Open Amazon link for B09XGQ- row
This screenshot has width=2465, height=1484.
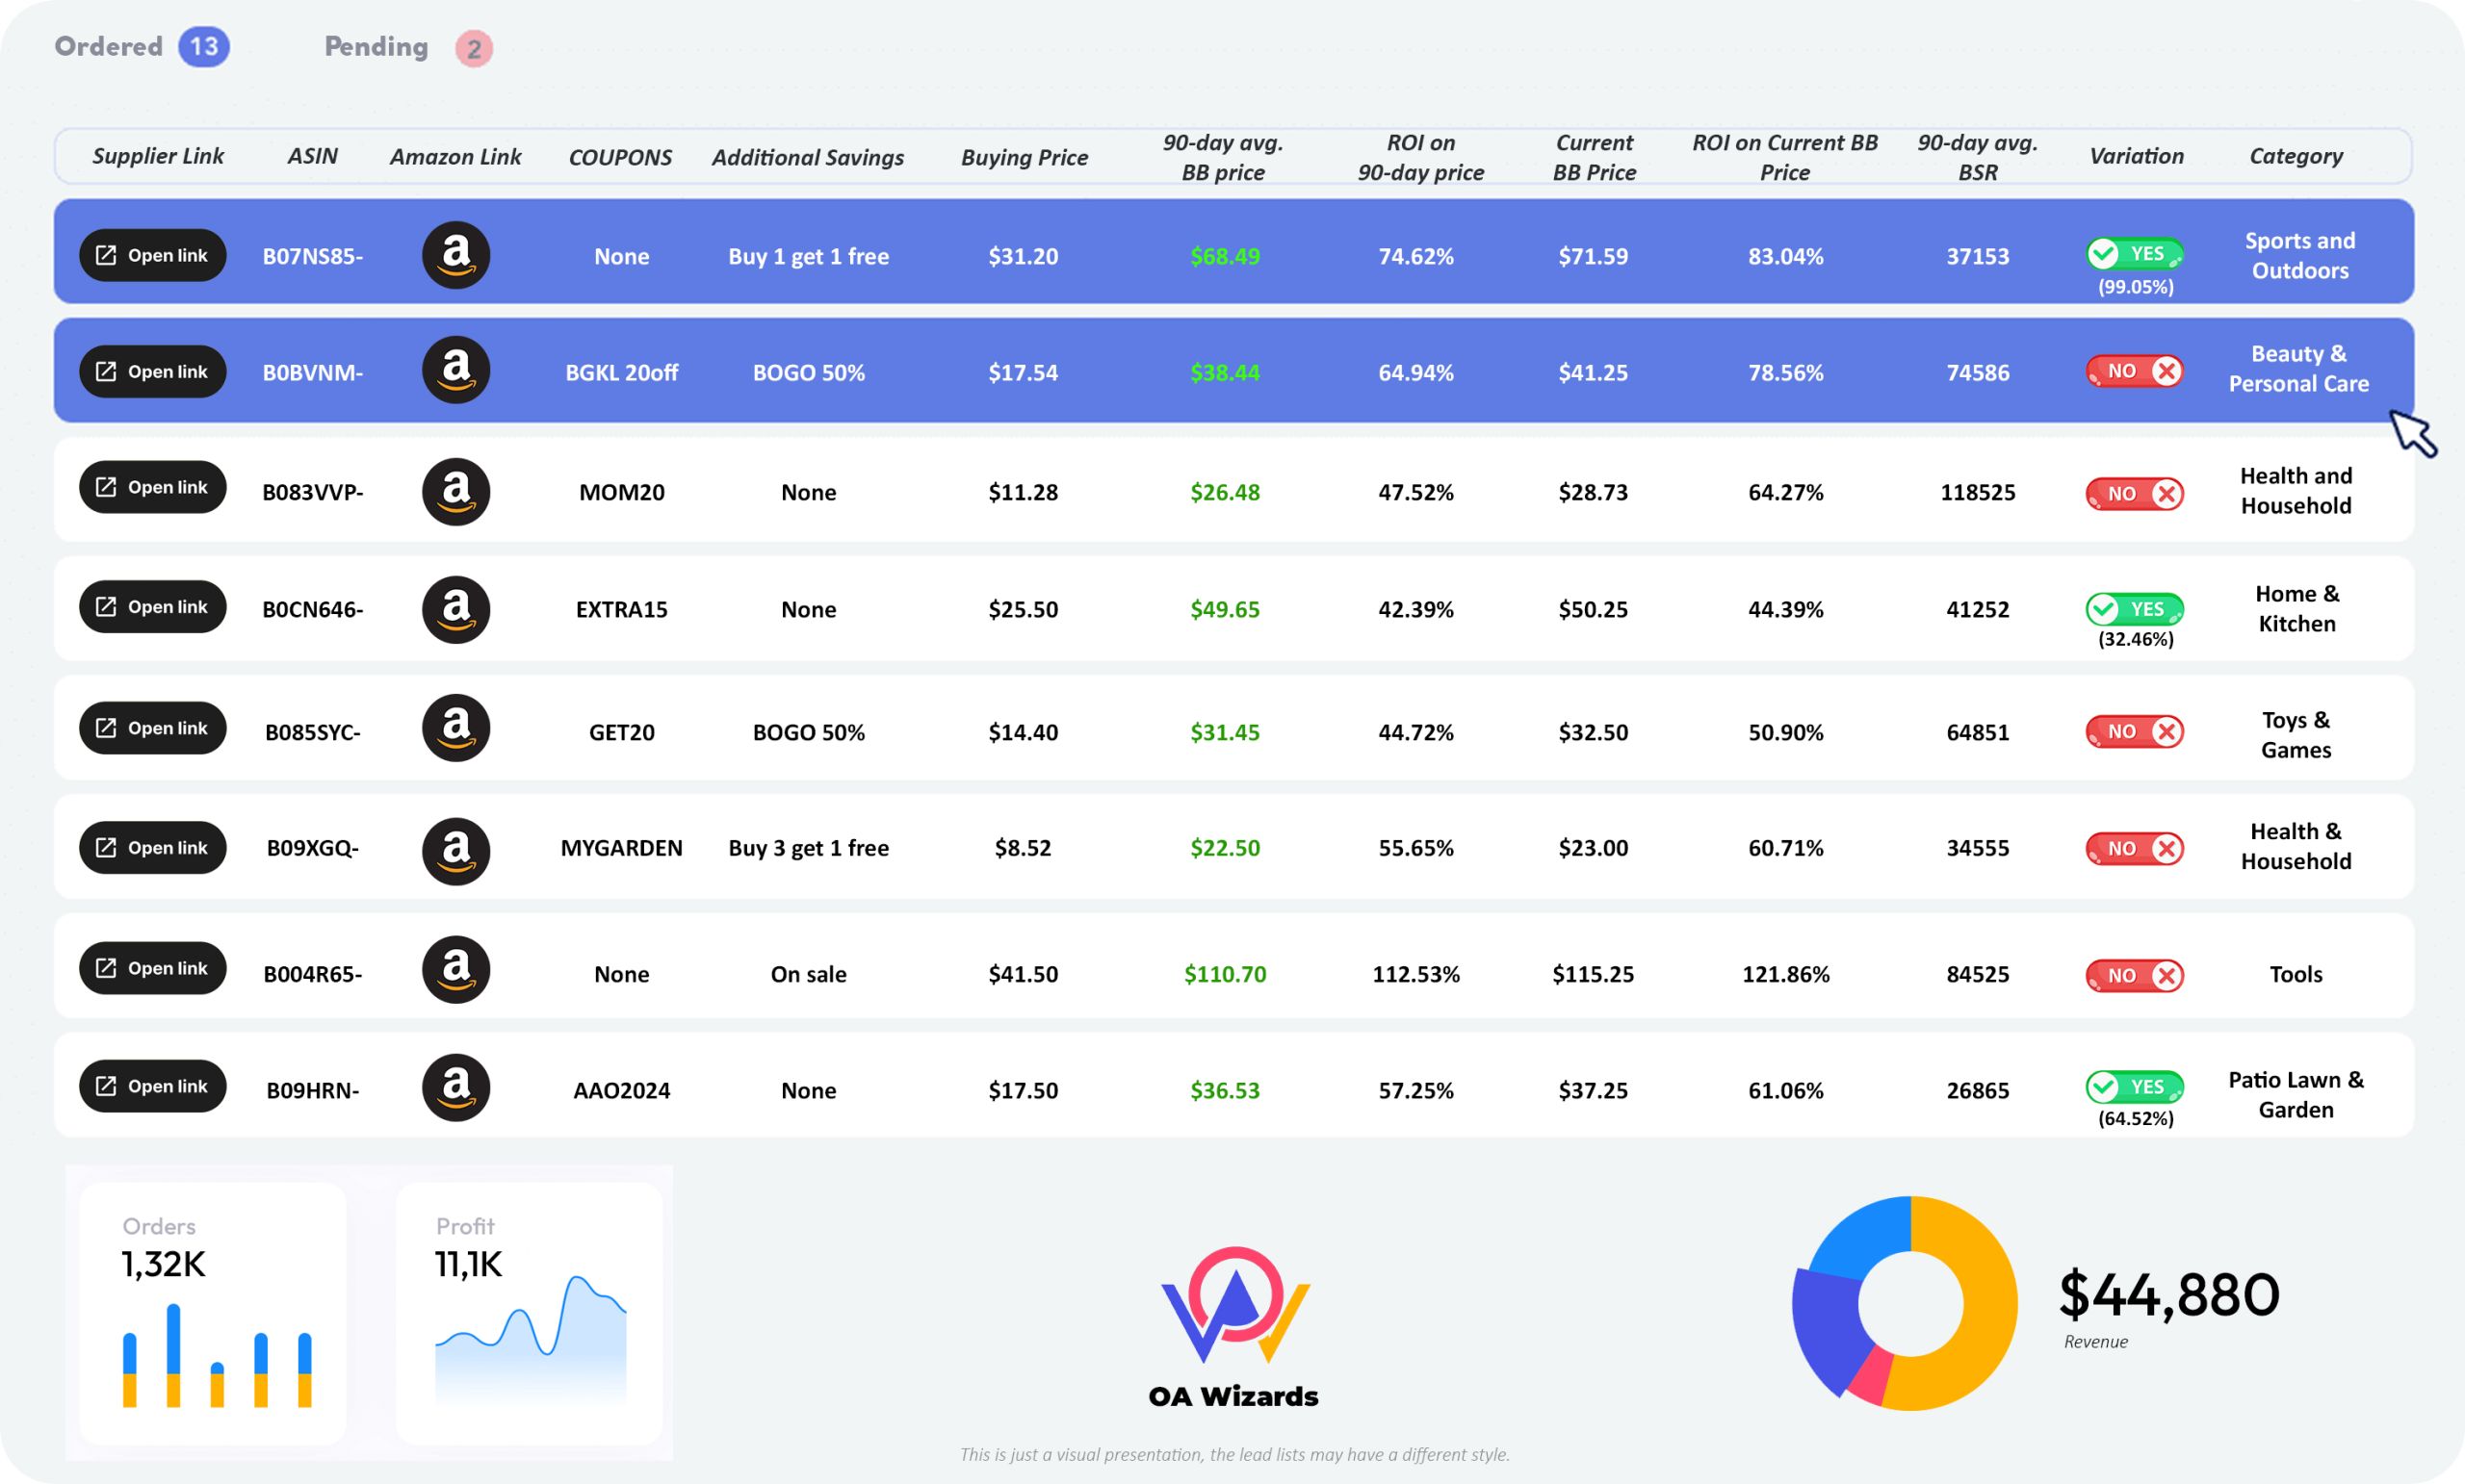point(455,851)
